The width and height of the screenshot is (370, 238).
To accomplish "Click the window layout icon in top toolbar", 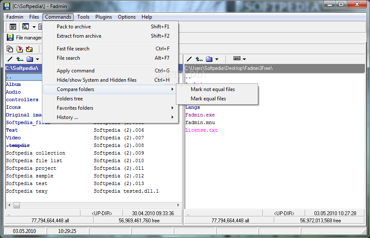I will tap(13, 27).
